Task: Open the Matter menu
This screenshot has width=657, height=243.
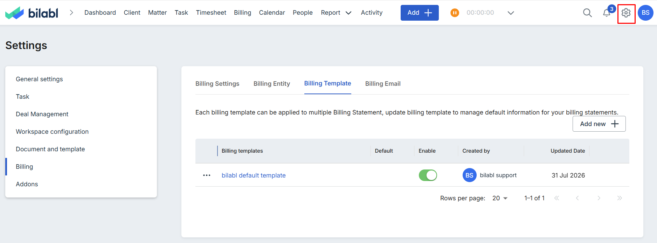Action: click(x=158, y=13)
